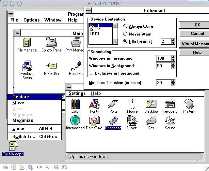
Task: Select the Idle (in sec.) radio button
Action: point(125,41)
